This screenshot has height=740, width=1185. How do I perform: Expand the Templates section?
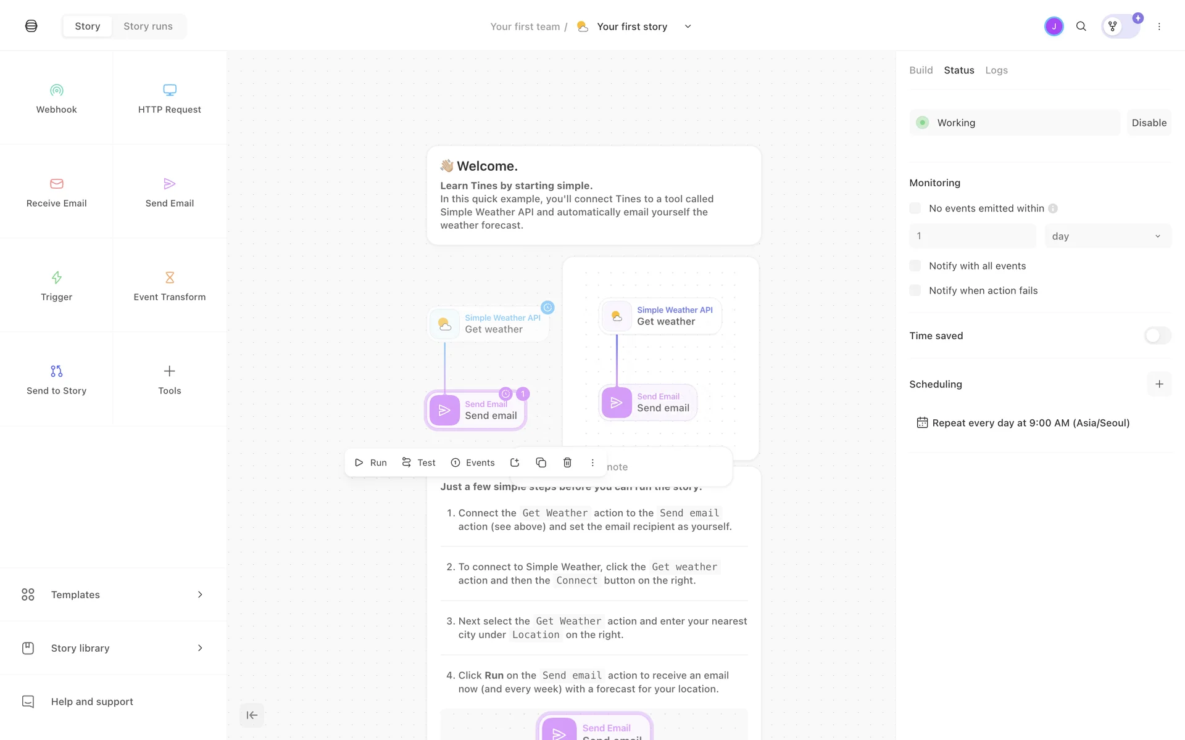click(x=113, y=594)
